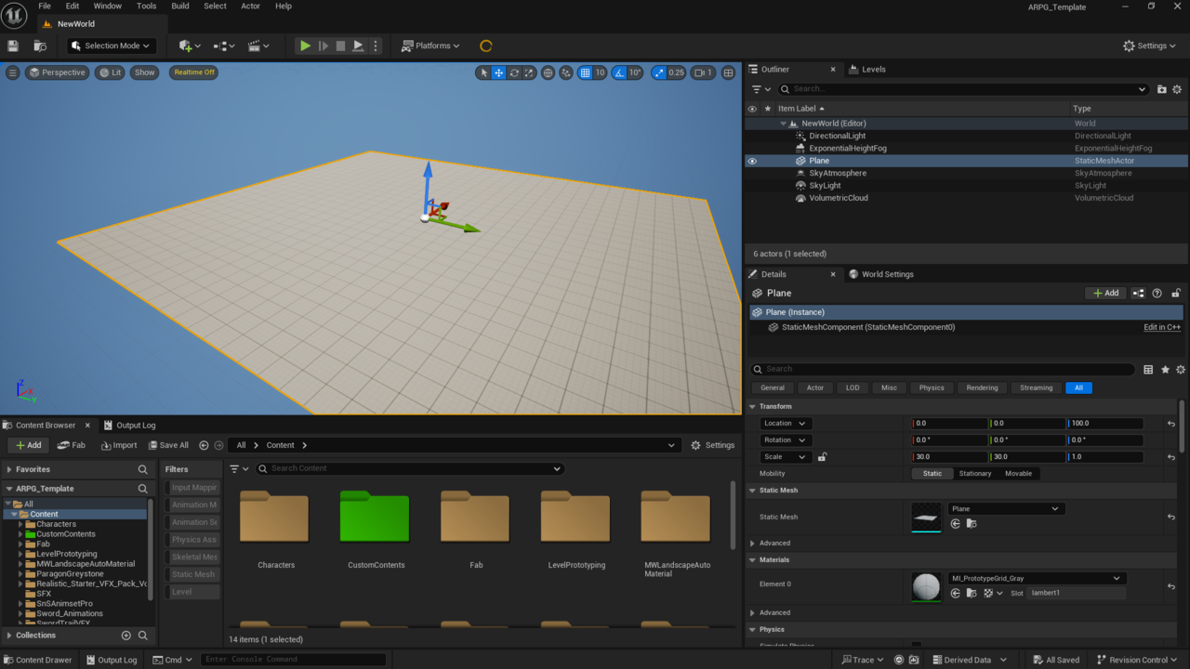Click the lock scale ratio icon
This screenshot has width=1190, height=669.
click(822, 457)
